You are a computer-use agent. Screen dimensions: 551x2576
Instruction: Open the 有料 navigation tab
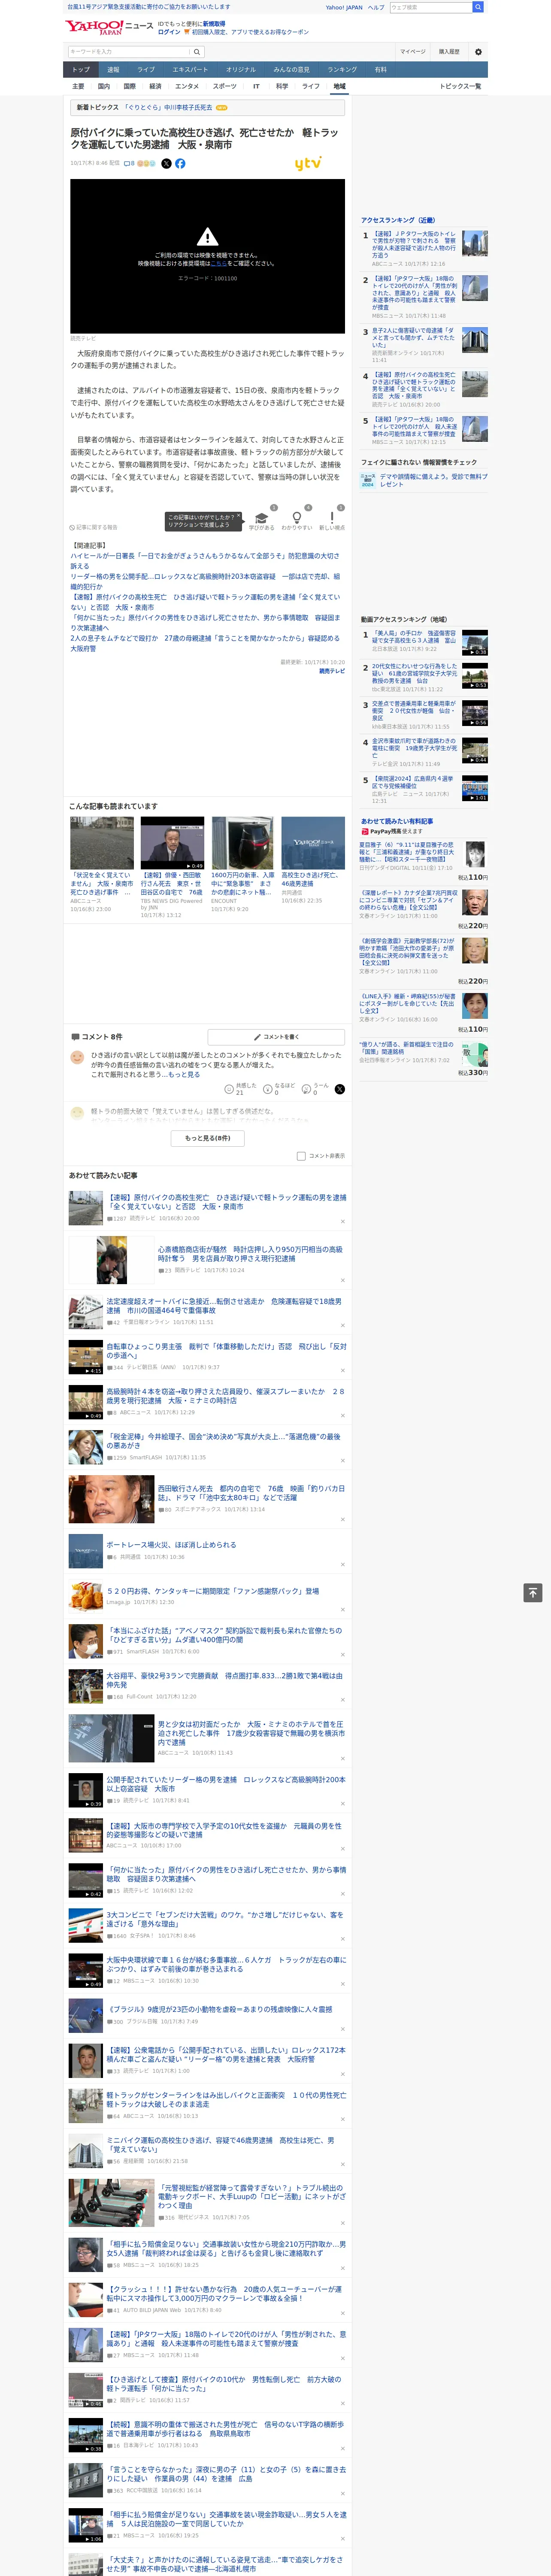(x=380, y=70)
